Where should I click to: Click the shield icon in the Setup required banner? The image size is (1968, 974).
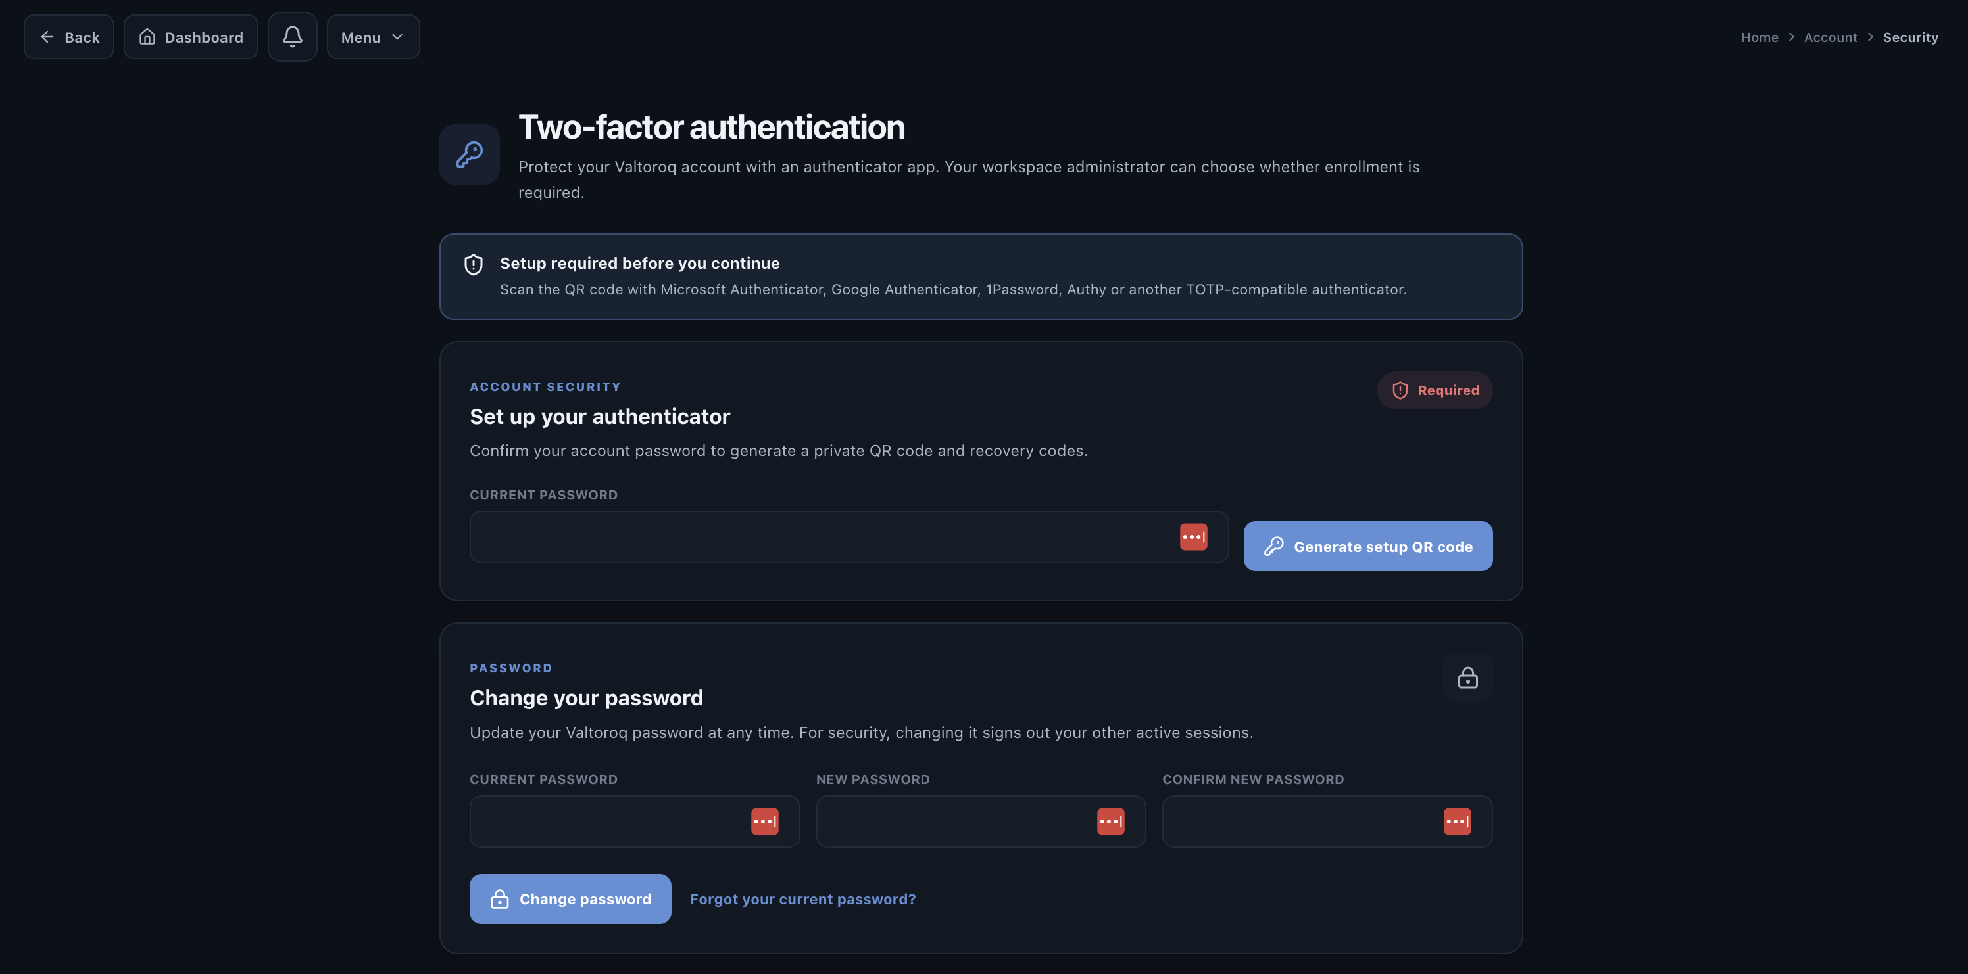point(474,264)
